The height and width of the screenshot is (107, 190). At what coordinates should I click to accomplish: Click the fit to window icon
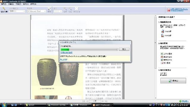(x=77, y=9)
